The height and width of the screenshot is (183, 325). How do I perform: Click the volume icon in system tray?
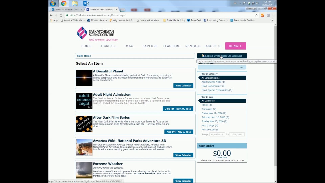(x=257, y=3)
